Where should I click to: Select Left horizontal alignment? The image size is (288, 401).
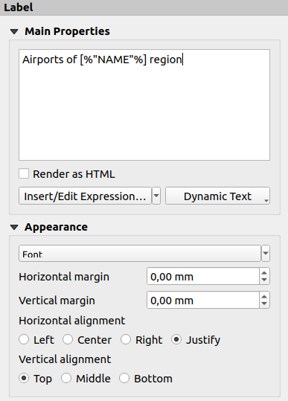tap(24, 339)
